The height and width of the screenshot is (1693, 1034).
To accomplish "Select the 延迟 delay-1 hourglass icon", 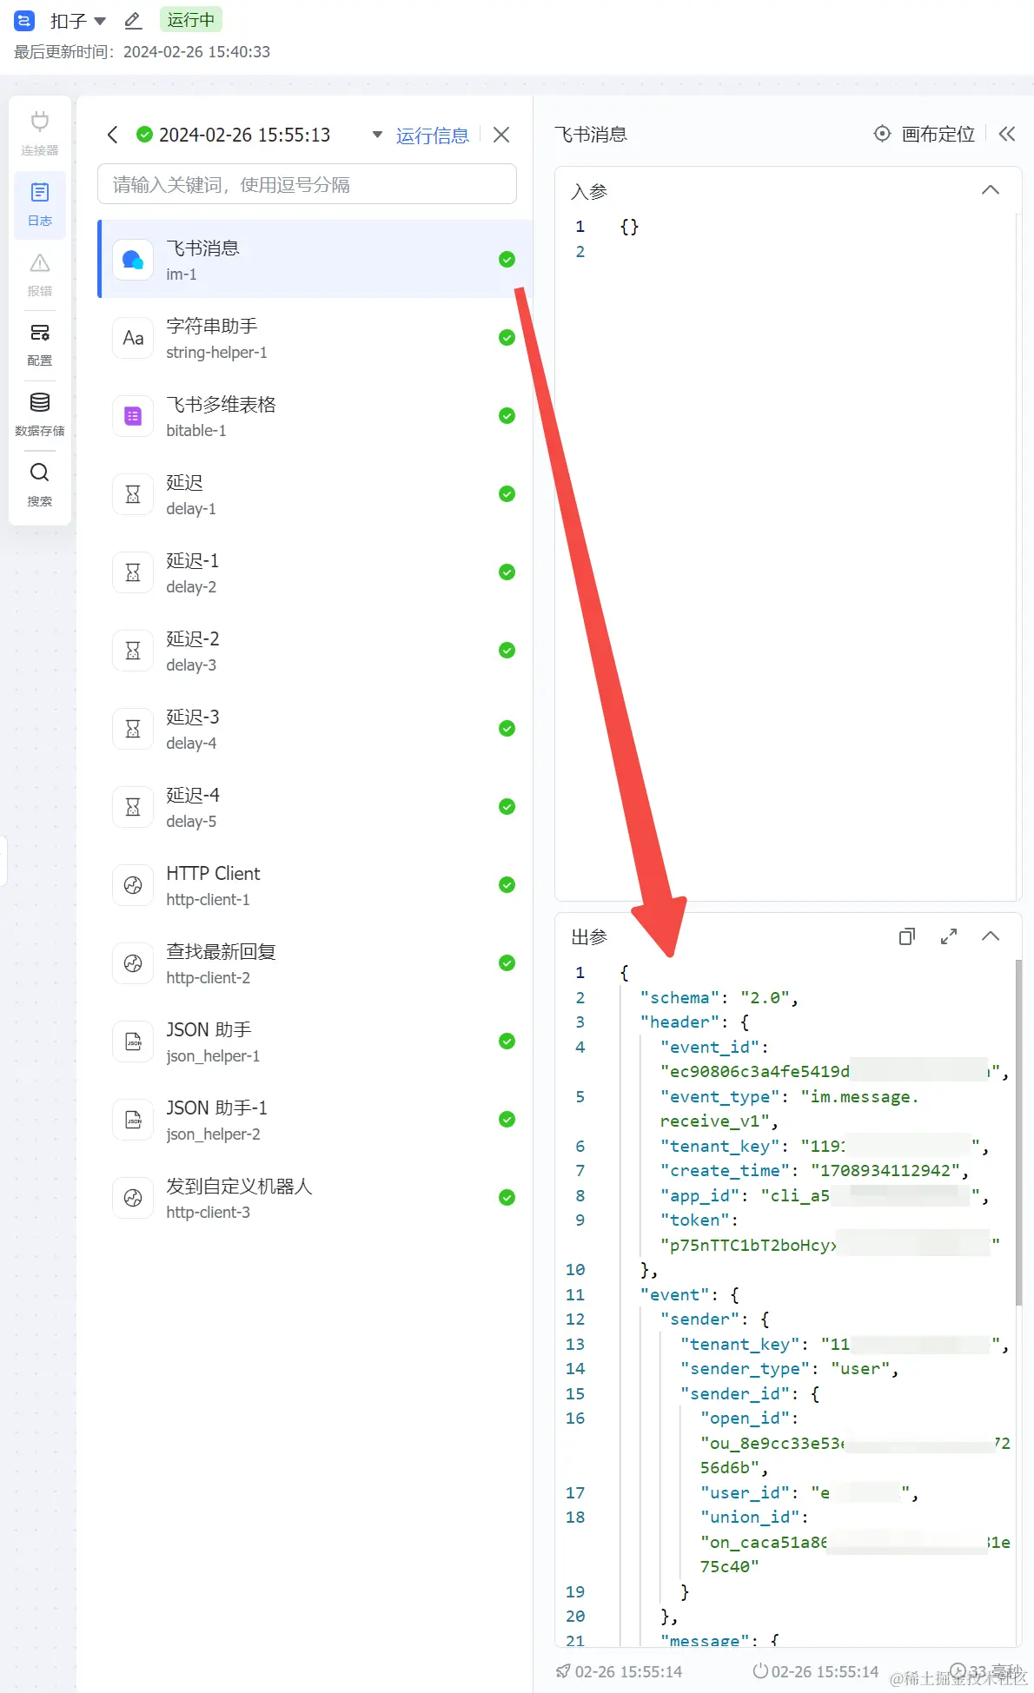I will click(133, 494).
